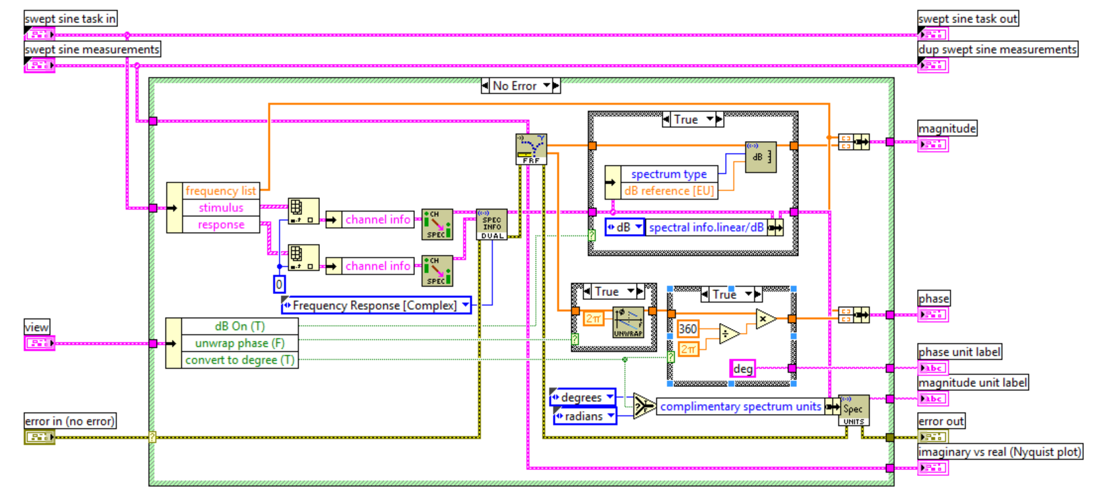This screenshot has width=1109, height=503.
Task: Click the numeric constant 0
Action: 279,284
